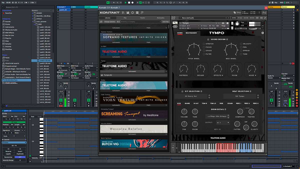Click the Pitch Wheel knob
Viewport: 300px width, 169px height.
pos(194,49)
